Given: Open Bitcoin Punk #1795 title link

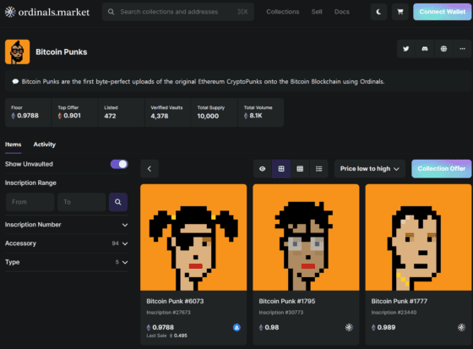Looking at the screenshot, I should pyautogui.click(x=287, y=301).
